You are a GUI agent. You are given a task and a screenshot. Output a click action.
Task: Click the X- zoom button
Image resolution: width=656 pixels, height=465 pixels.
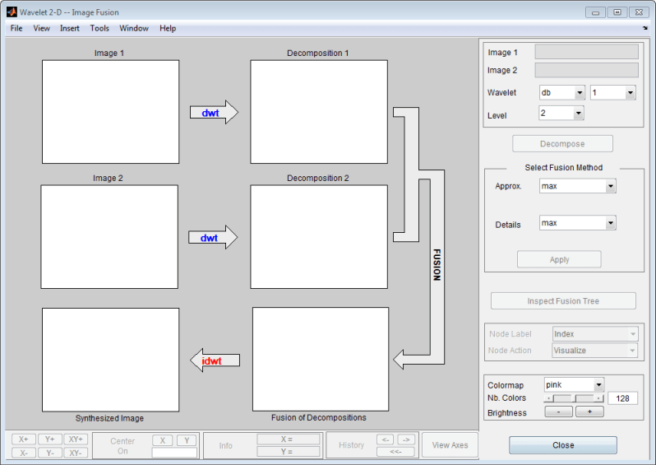click(23, 453)
